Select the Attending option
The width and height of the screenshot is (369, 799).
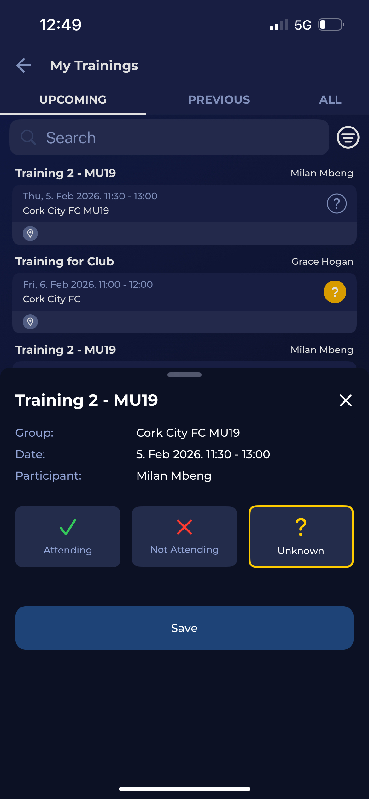(68, 536)
